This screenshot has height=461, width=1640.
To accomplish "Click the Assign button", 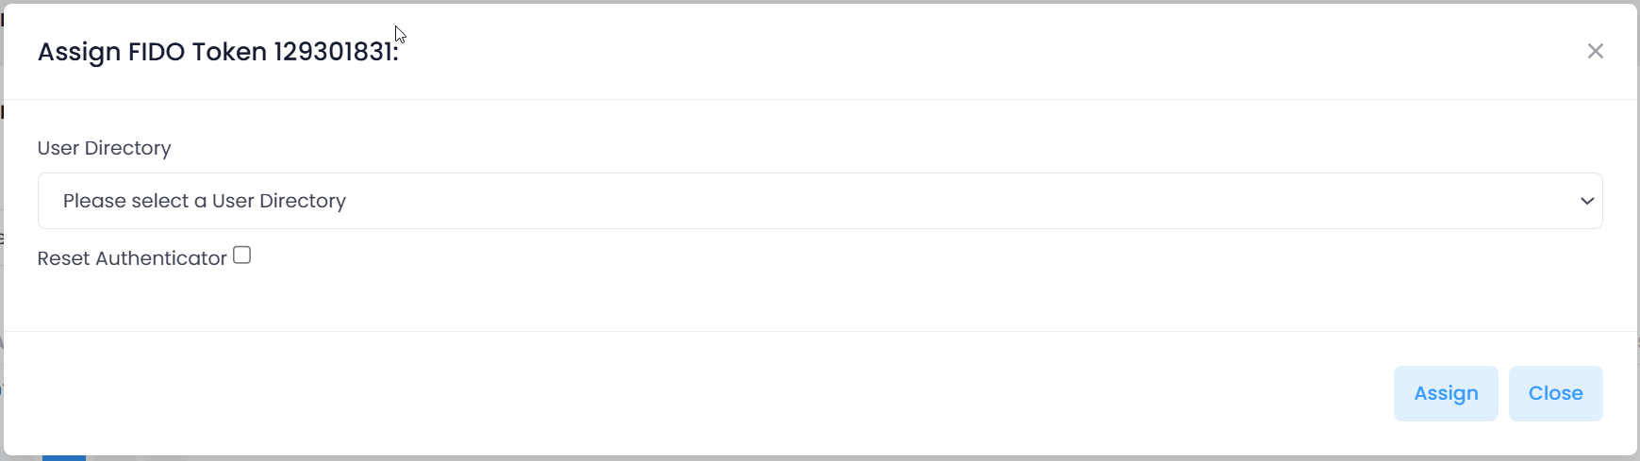I will pyautogui.click(x=1445, y=393).
